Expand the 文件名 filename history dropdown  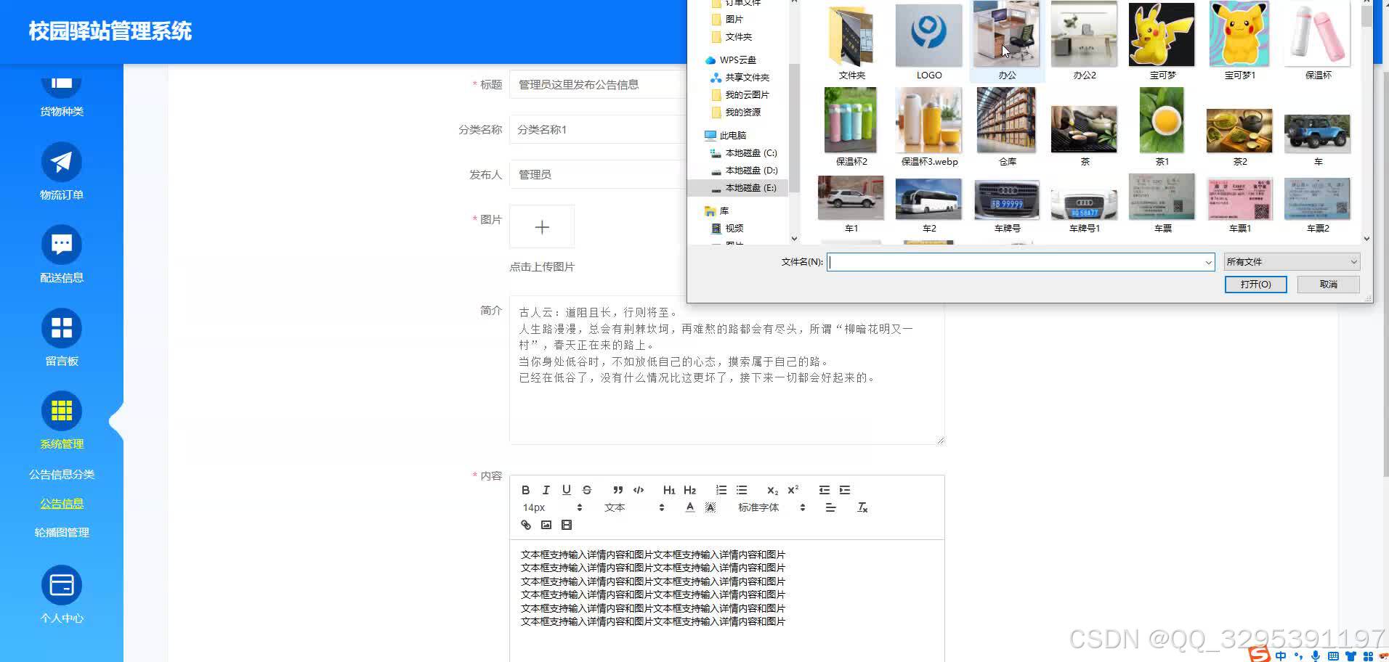coord(1208,262)
